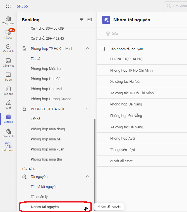
Task: Open Ký số digital signature module
Action: click(x=8, y=104)
